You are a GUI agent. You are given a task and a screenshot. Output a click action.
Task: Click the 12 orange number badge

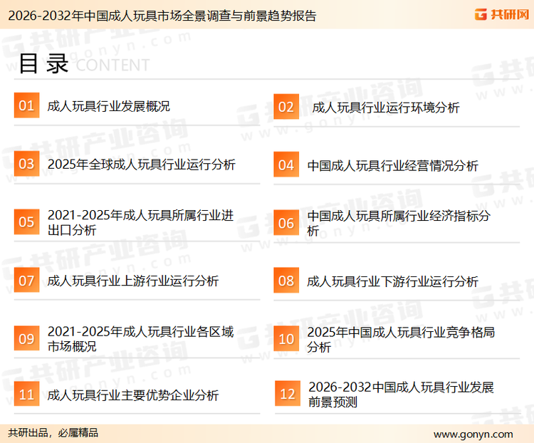pos(287,394)
